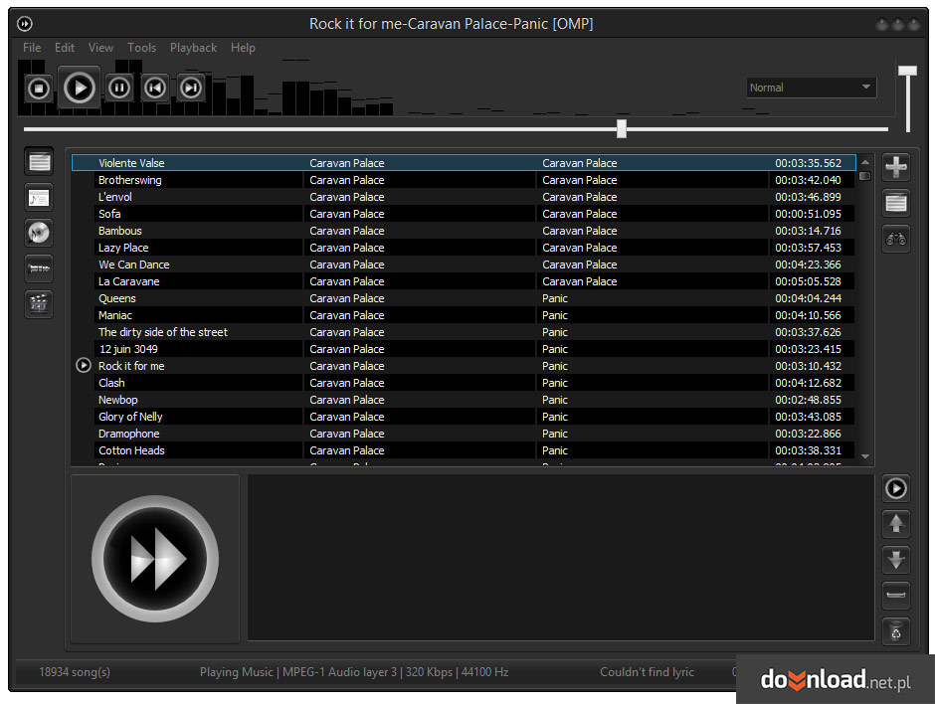This screenshot has width=935, height=704.
Task: Click the Stop playback button
Action: point(39,88)
